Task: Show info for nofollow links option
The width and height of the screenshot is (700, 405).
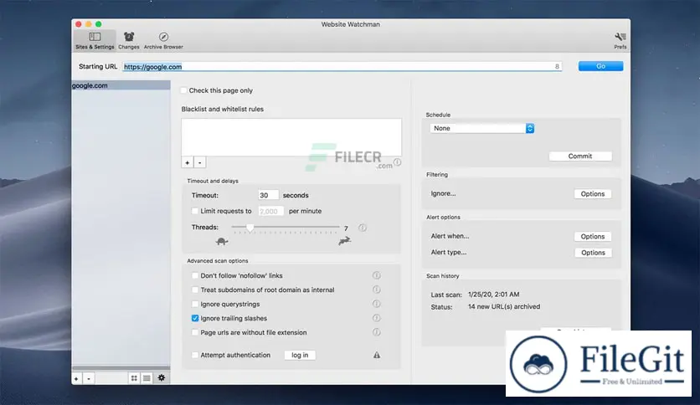Action: pyautogui.click(x=376, y=275)
